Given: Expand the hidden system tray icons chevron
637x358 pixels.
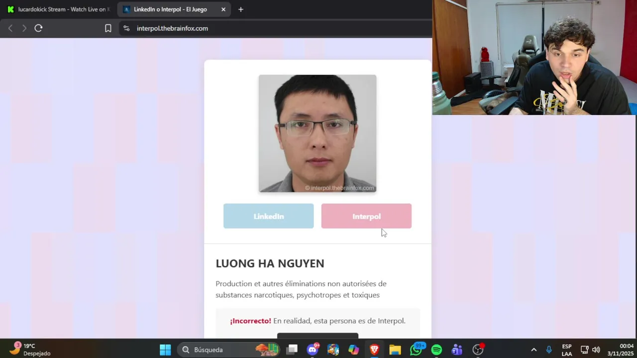Looking at the screenshot, I should click(x=533, y=350).
